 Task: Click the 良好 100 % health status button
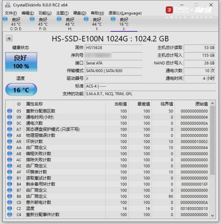[21, 62]
